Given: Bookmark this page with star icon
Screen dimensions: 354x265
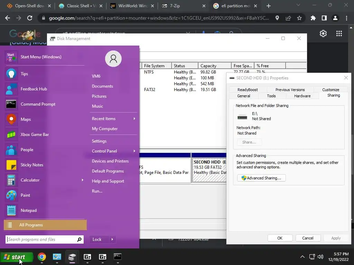Looking at the screenshot, I should point(299,18).
